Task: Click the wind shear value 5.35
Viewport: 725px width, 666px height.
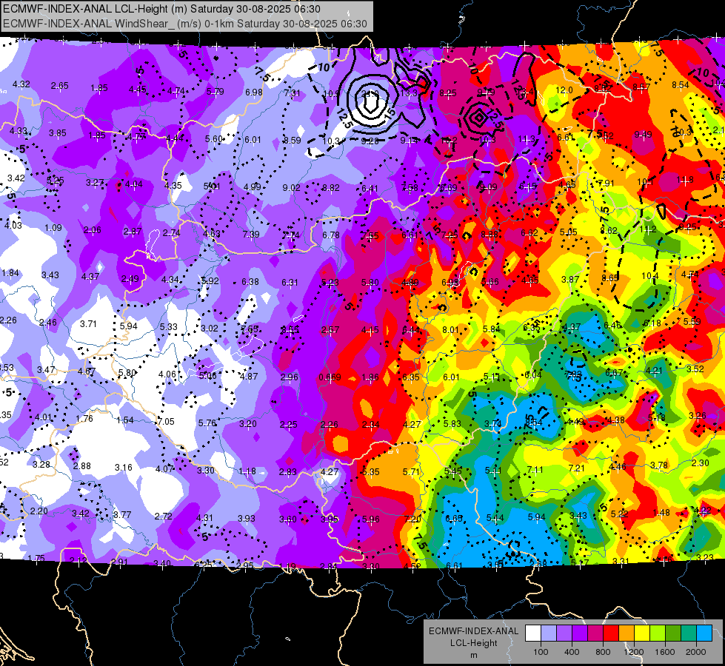Action: 371,472
